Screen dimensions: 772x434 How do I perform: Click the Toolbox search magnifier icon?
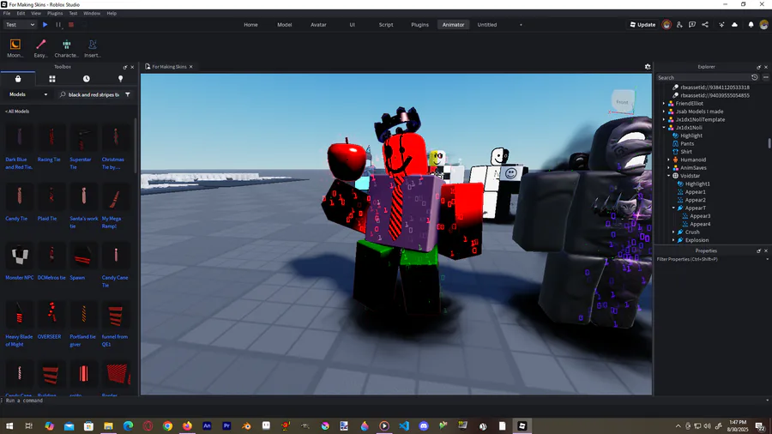tap(63, 94)
